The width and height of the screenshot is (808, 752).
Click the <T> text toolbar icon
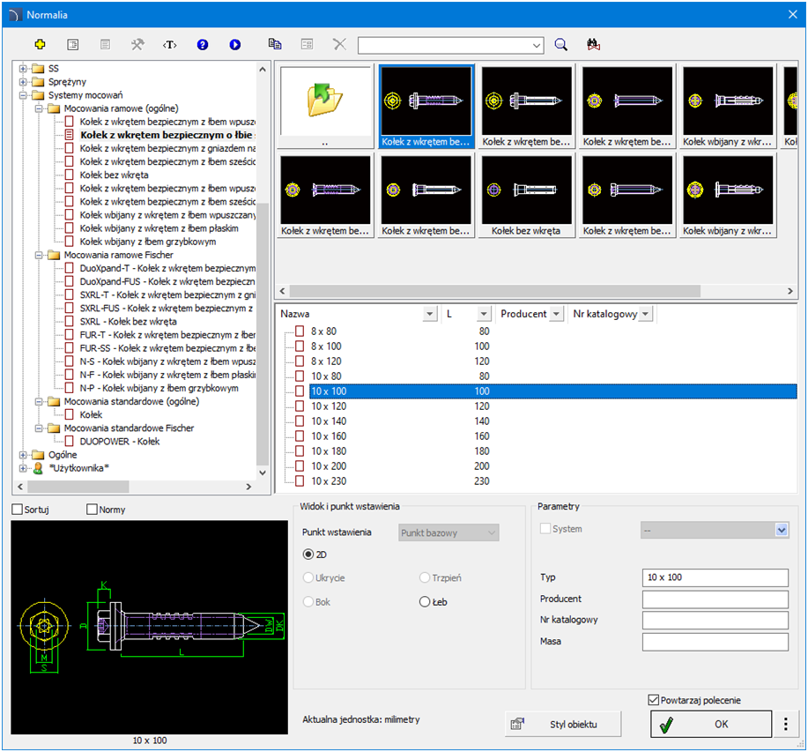tap(170, 44)
